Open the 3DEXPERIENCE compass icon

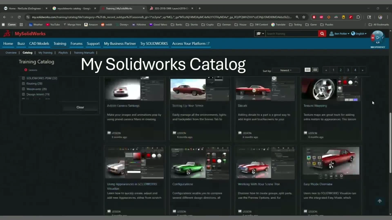pyautogui.click(x=378, y=38)
